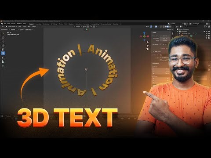This screenshot has height=158, width=211.
Task: Select the Scale tool
Action: (x=3, y=50)
